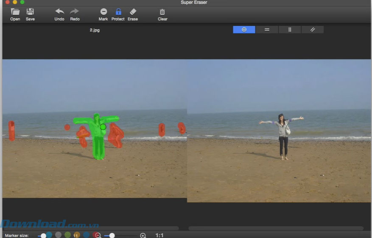Click the Open folder icon
The width and height of the screenshot is (372, 238).
click(x=15, y=12)
